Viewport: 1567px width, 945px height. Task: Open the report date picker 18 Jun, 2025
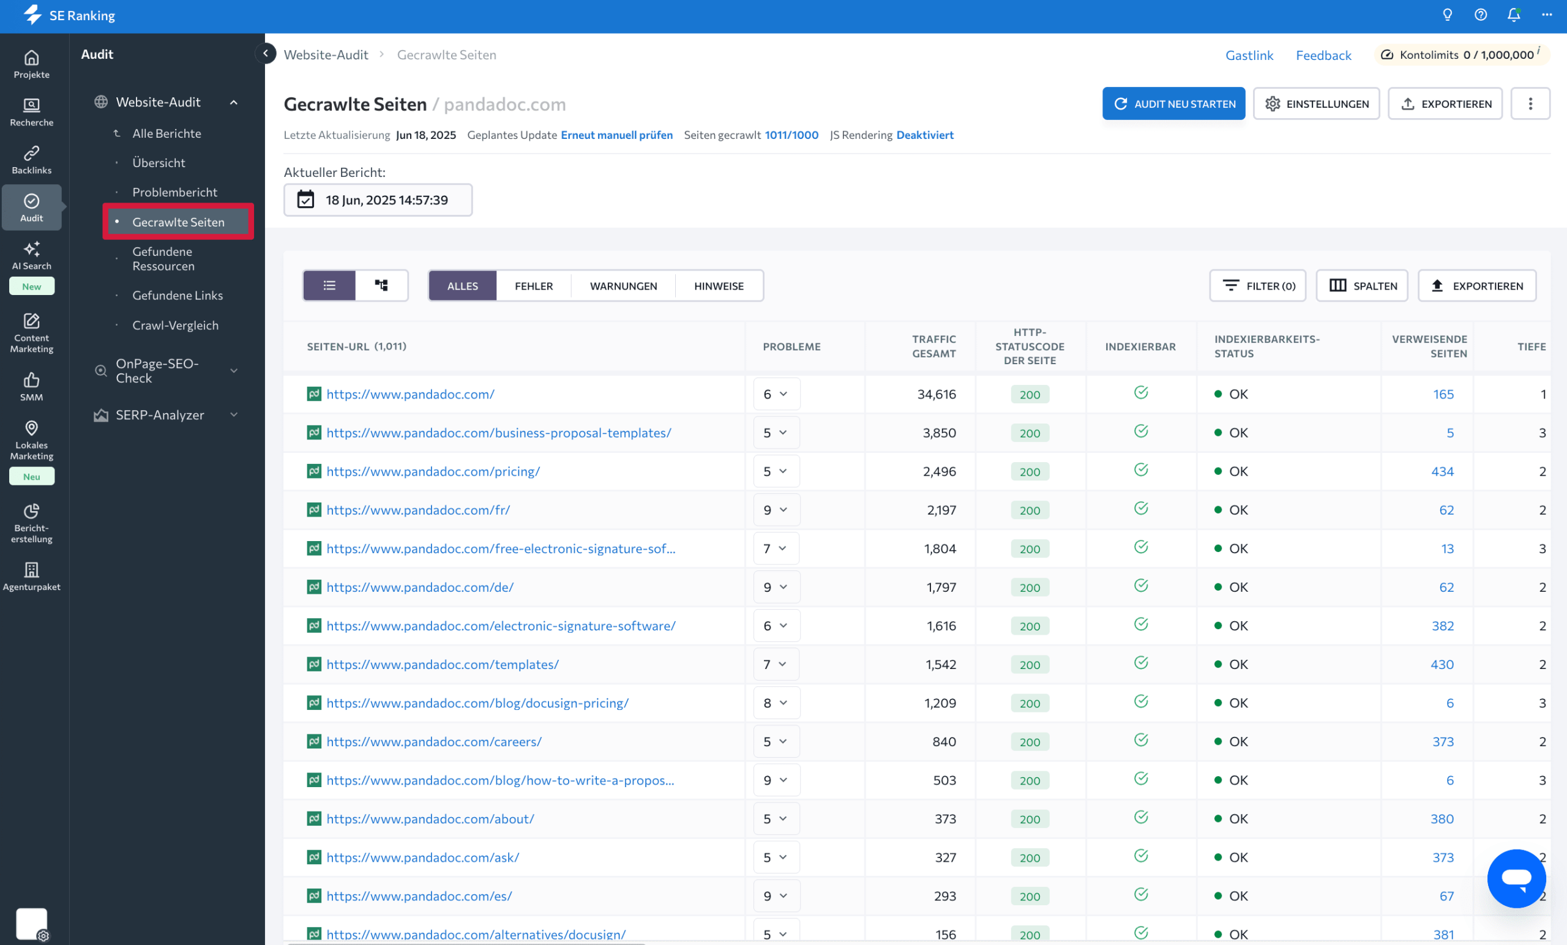378,200
